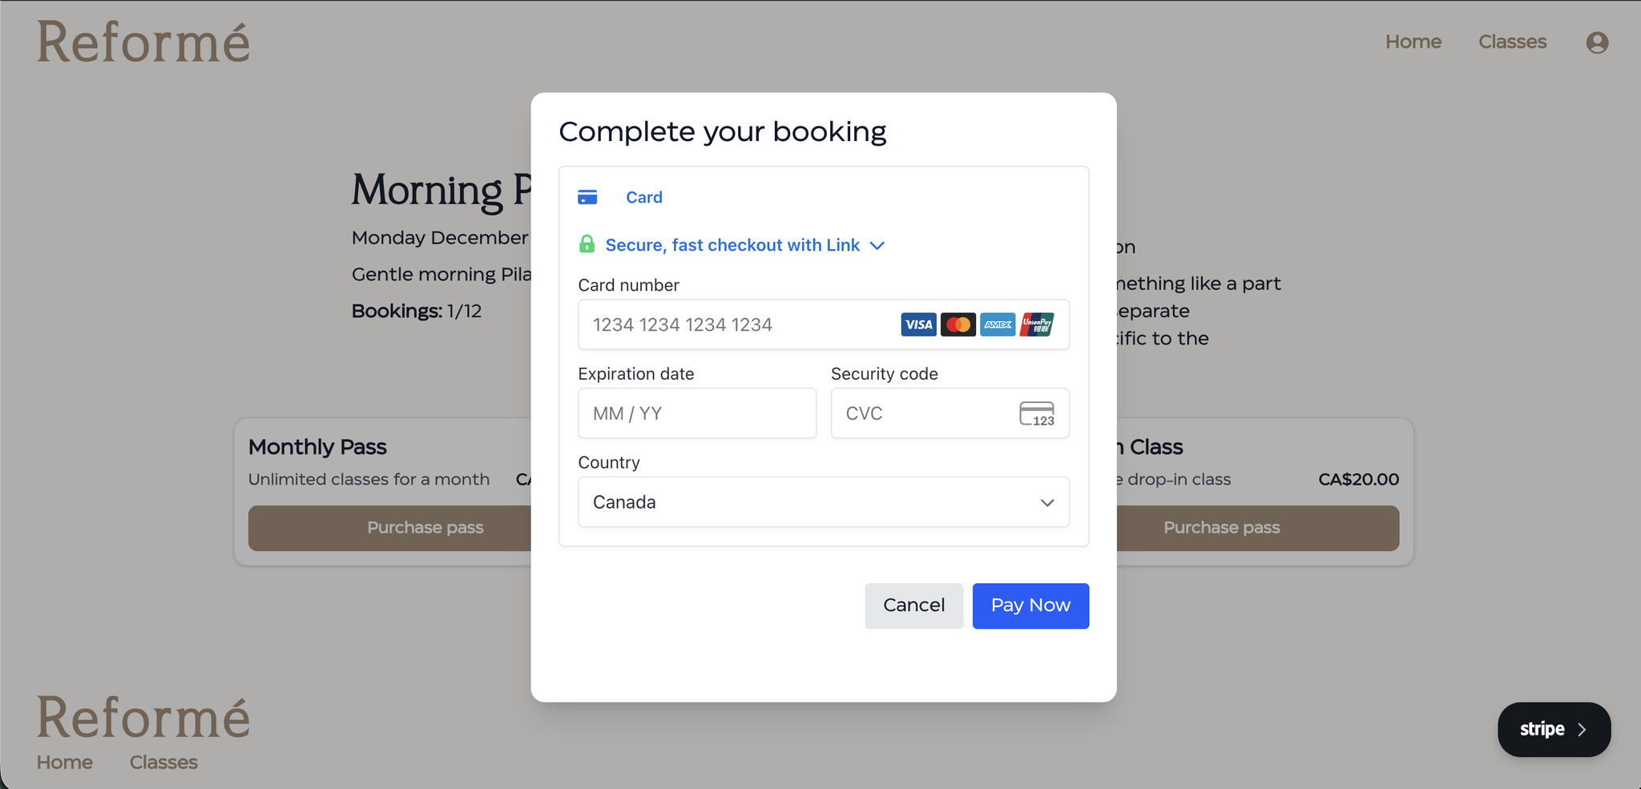Click the green lock icon
Screen dimensions: 1641x789
point(587,244)
